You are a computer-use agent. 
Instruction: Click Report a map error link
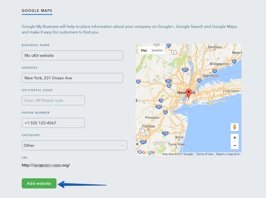coord(228,154)
